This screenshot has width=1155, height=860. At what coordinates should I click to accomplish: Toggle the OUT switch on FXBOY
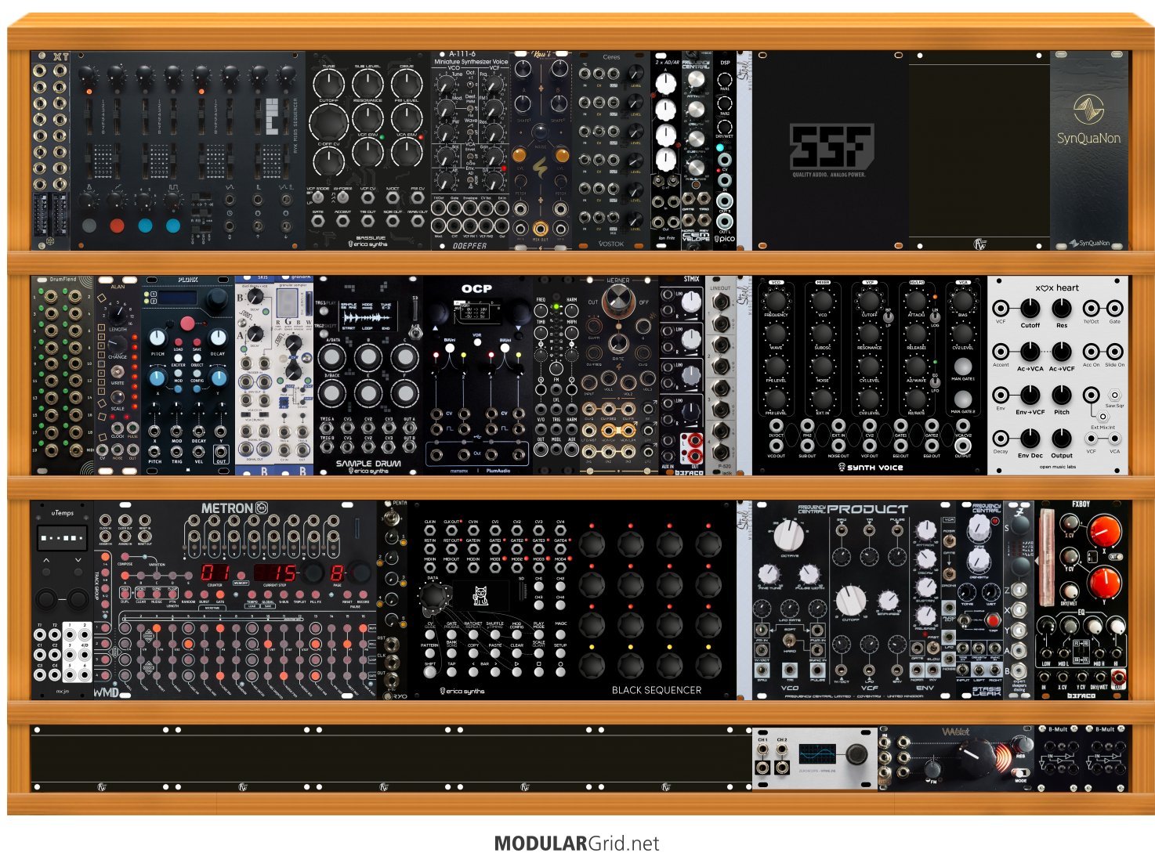click(1116, 557)
